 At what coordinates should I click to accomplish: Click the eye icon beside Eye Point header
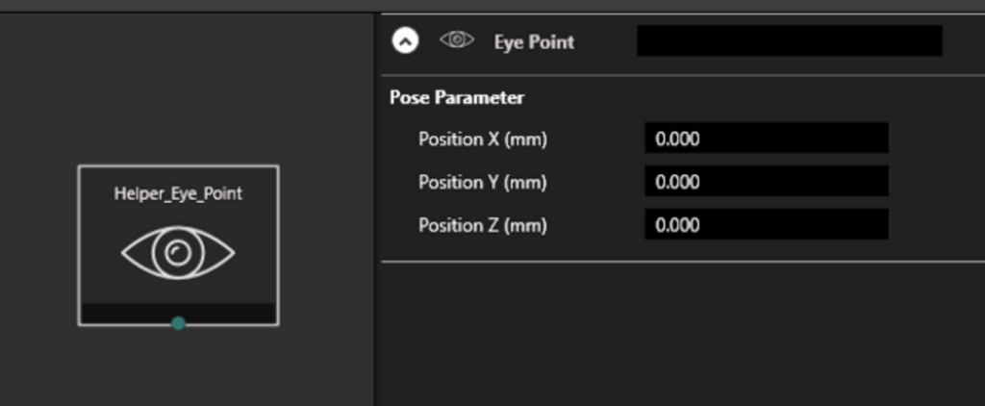click(x=457, y=40)
